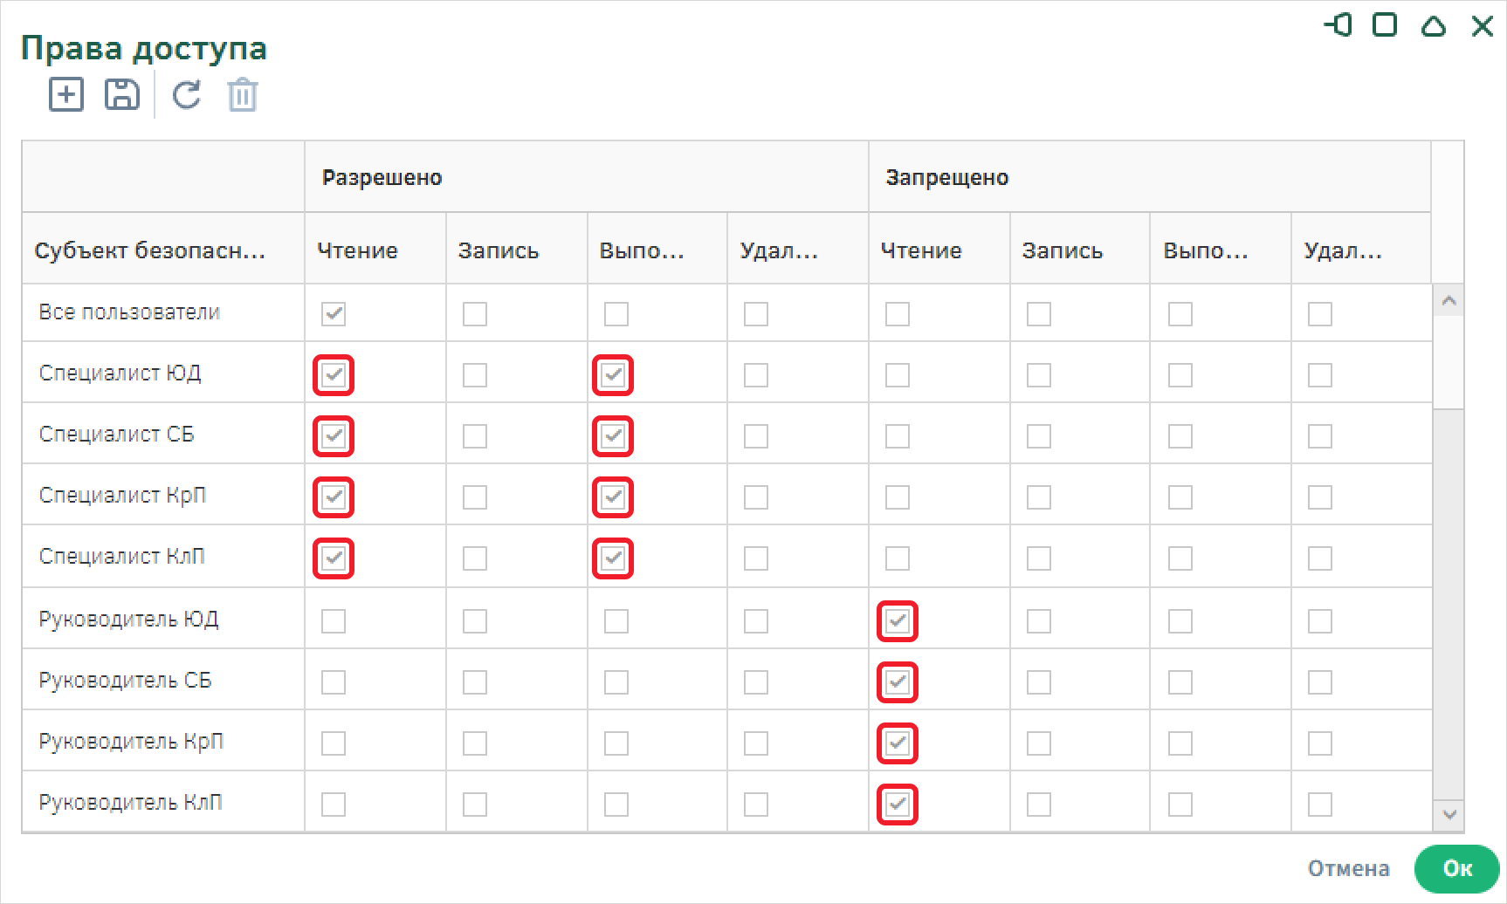Delete selected entry with trash icon
The width and height of the screenshot is (1507, 904).
243,94
